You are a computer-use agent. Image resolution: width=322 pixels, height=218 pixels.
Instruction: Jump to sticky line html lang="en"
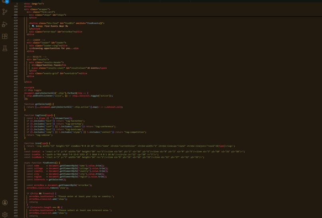(34, 4)
